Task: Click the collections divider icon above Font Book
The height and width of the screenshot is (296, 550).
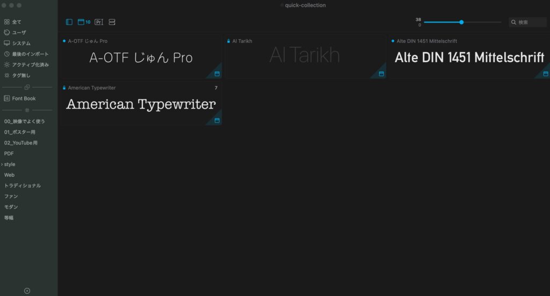Action: [27, 87]
